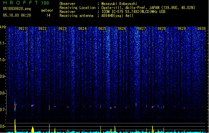The width and height of the screenshot is (209, 133).
Task: Click the Receiving Location label
Action: [x=77, y=8]
